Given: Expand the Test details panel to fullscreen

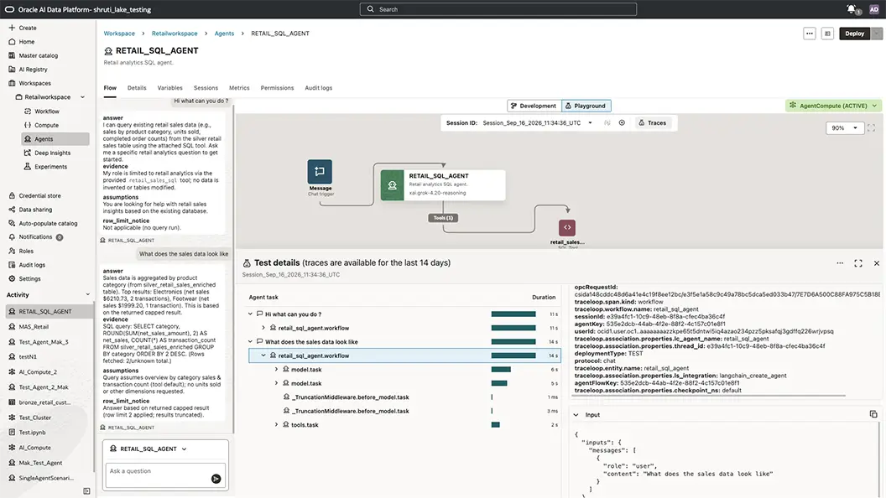Looking at the screenshot, I should [x=857, y=263].
